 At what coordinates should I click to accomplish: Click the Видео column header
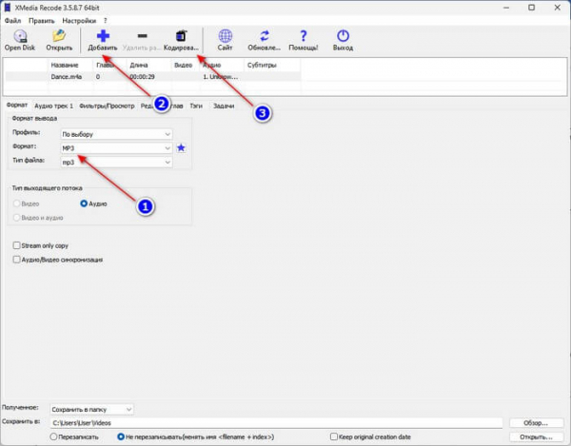coord(185,65)
